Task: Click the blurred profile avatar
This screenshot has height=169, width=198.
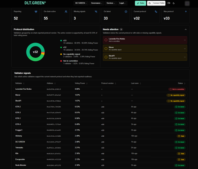Action: point(187,4)
